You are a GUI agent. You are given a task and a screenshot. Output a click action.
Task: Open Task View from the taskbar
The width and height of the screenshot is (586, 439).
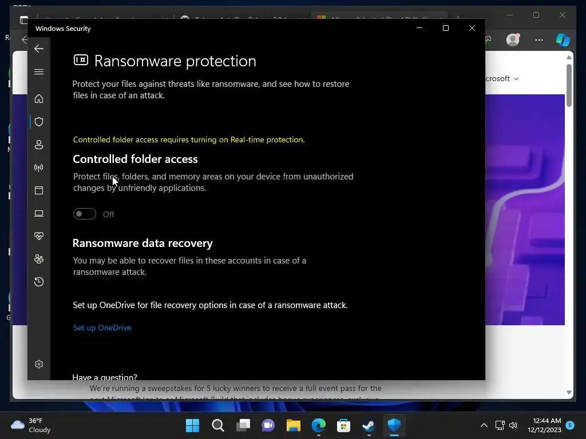point(243,425)
